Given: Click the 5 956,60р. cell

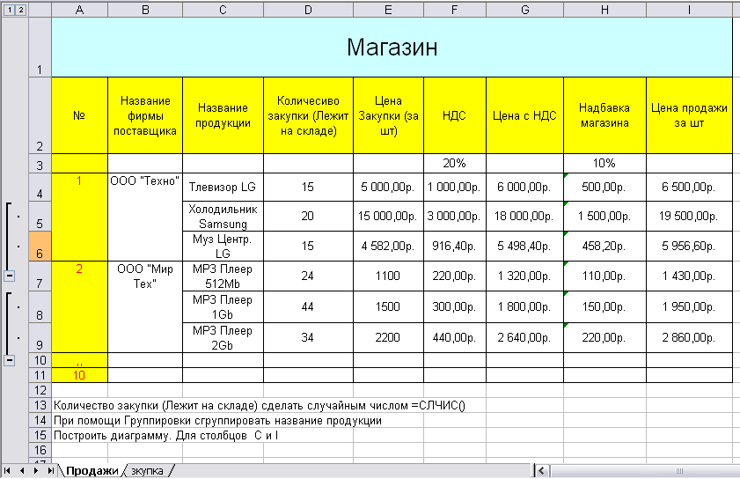Looking at the screenshot, I should [x=689, y=247].
